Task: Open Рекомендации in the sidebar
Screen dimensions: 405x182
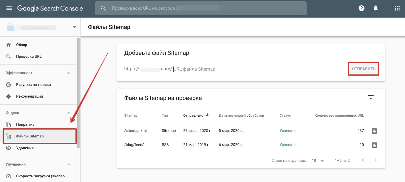Action: (x=29, y=96)
